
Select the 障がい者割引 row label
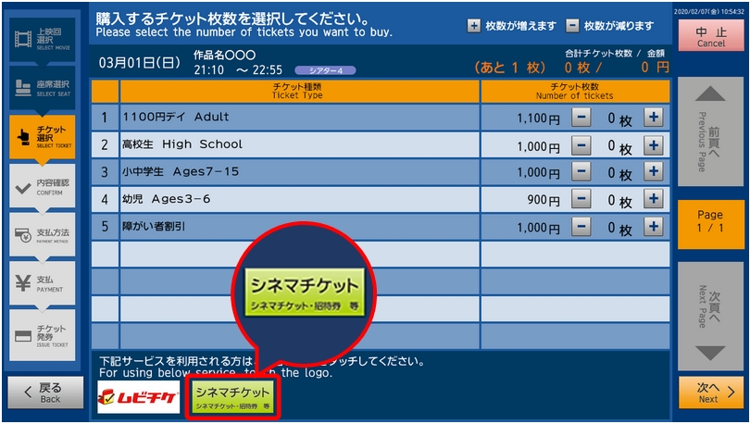coord(154,226)
